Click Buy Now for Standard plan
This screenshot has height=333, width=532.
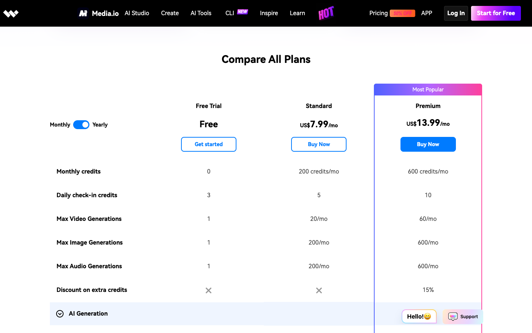[319, 144]
